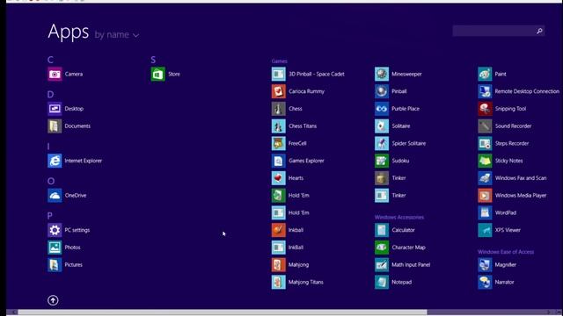Select the 'Remote Desktop Connection' label
This screenshot has width=563, height=316.
click(x=527, y=91)
